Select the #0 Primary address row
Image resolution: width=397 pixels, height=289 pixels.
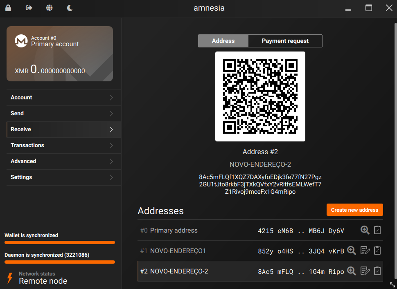pos(260,230)
